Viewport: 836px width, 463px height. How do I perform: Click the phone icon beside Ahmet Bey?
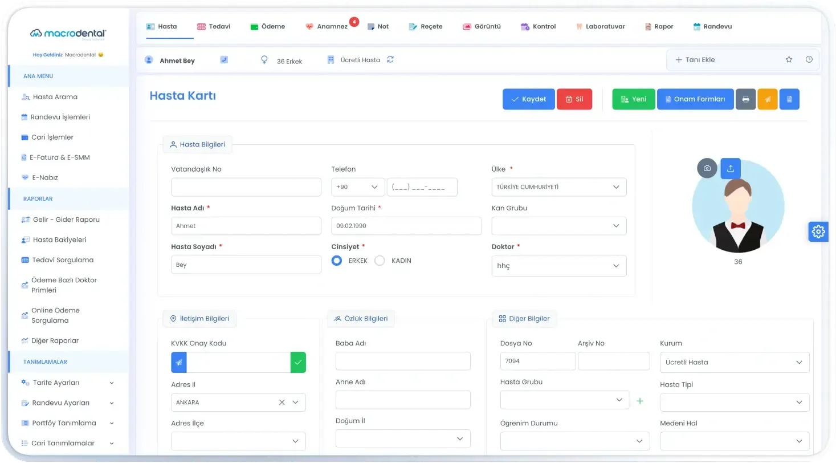click(x=224, y=60)
